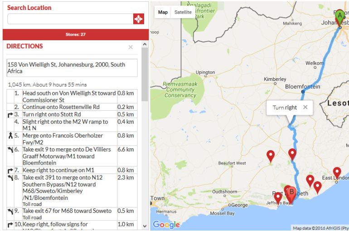Click the Google logo on the map
349x231 pixels.
[x=166, y=225]
